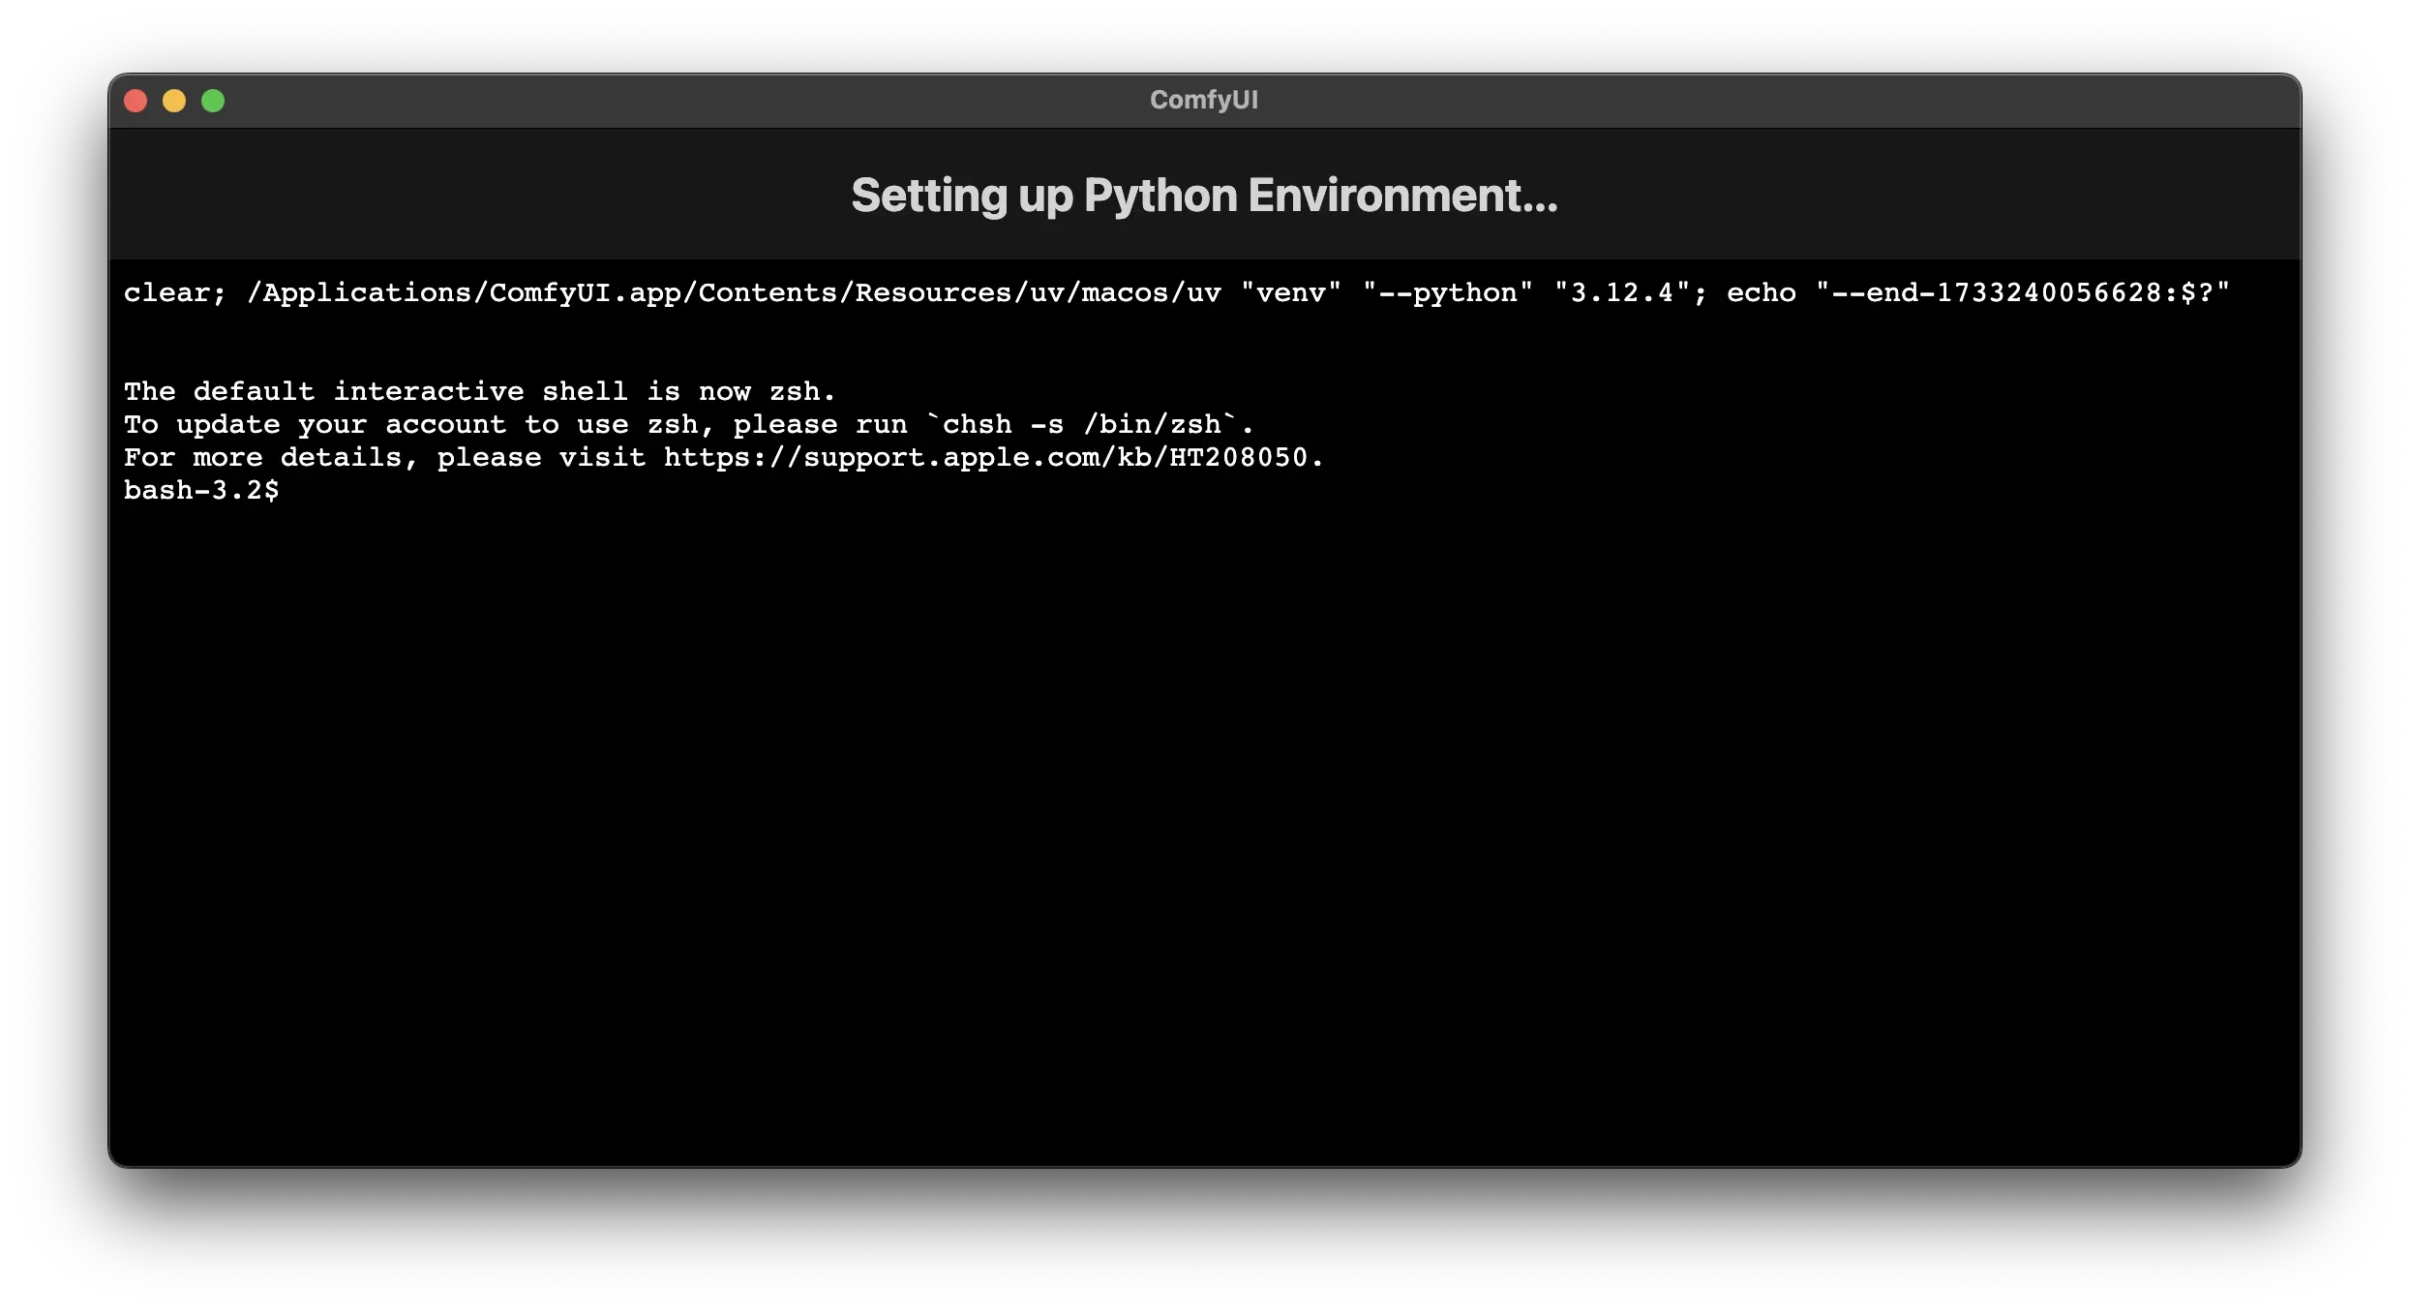Screen dimensions: 2410x1311
Task: Click the uv executable path in command
Action: tap(734, 292)
